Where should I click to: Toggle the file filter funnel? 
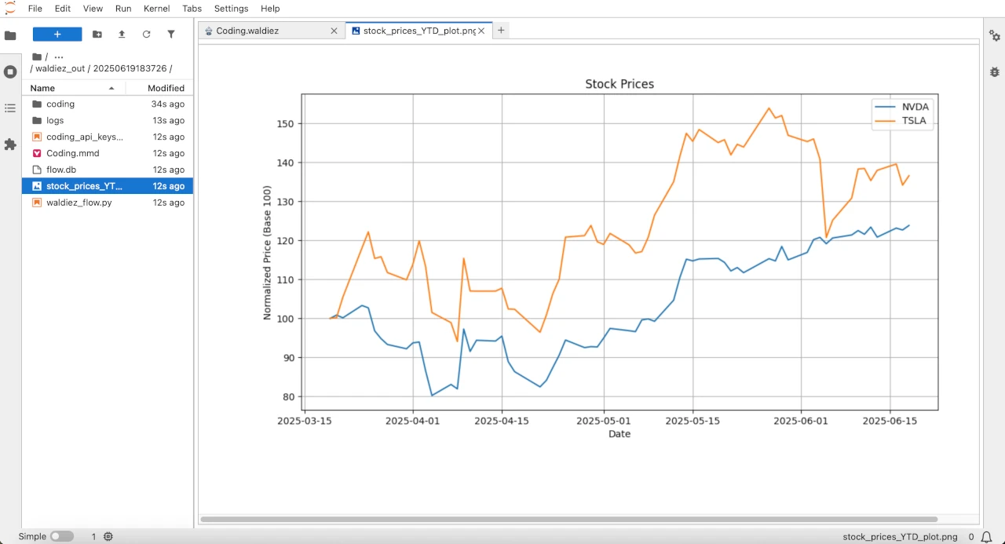pos(171,35)
